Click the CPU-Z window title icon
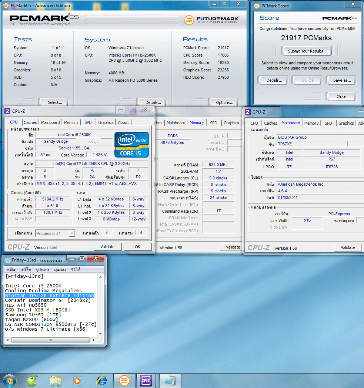This screenshot has width=364, height=388. 7,111
